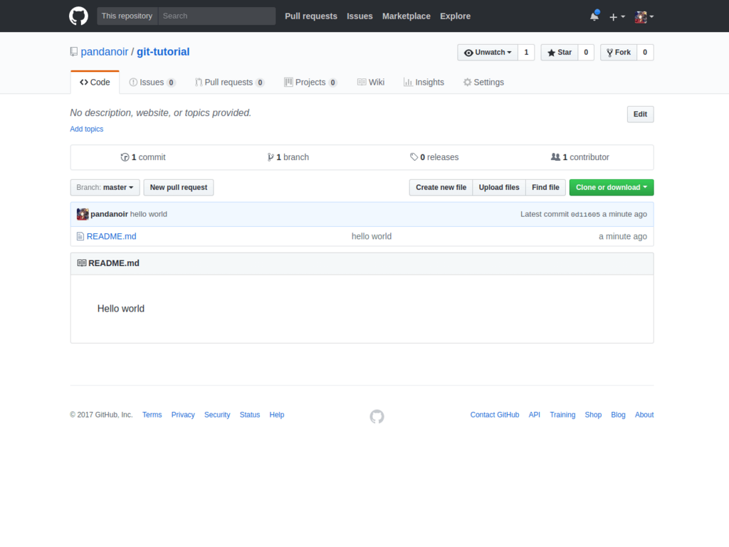
Task: Click the people icon next to 1 contributor
Action: 555,157
